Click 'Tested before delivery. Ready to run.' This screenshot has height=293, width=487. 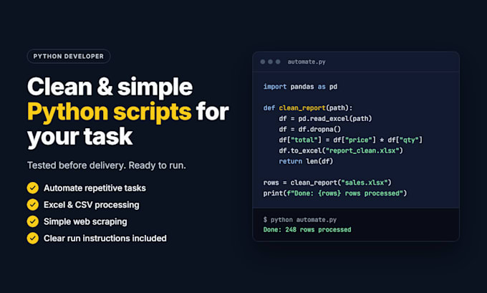coord(107,165)
